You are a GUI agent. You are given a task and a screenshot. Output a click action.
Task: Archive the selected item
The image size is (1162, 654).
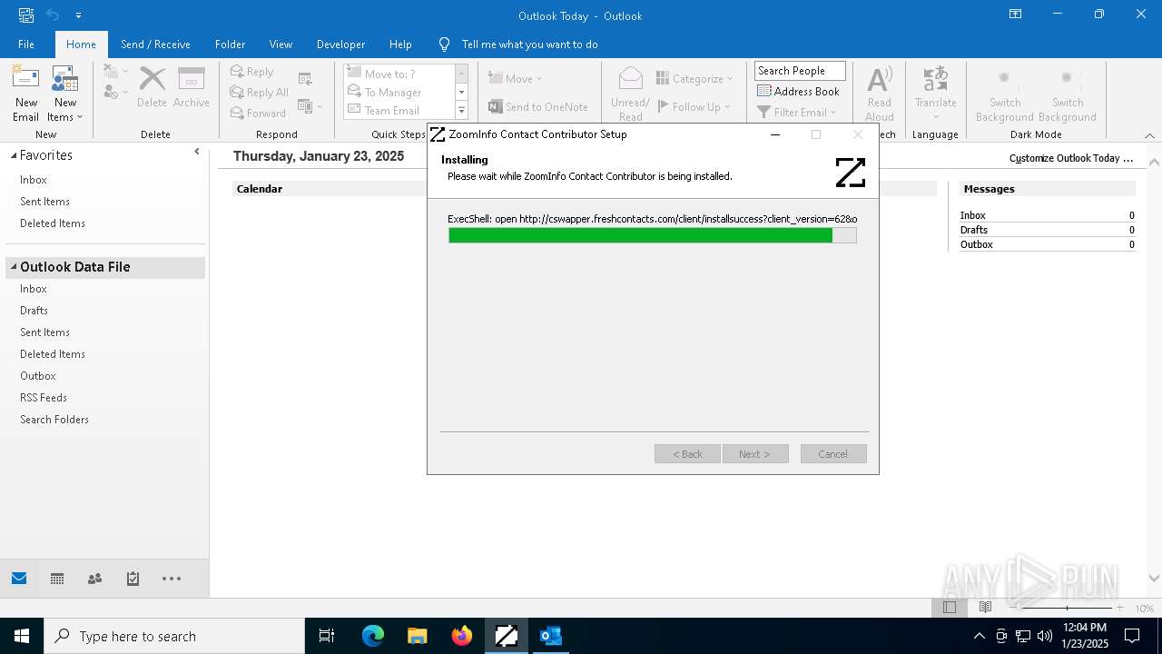(191, 87)
